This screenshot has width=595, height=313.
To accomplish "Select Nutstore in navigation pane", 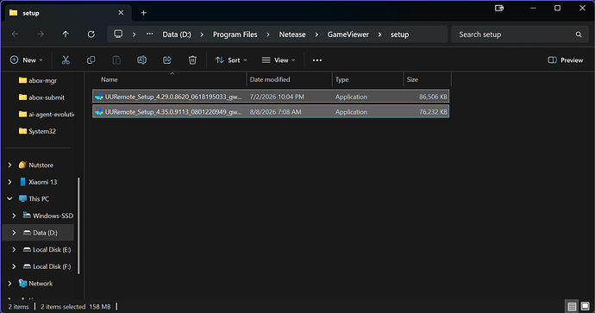I will (36, 165).
